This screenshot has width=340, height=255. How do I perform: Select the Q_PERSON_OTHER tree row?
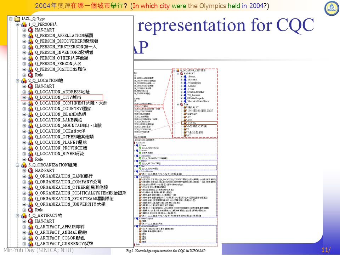[x=56, y=58]
